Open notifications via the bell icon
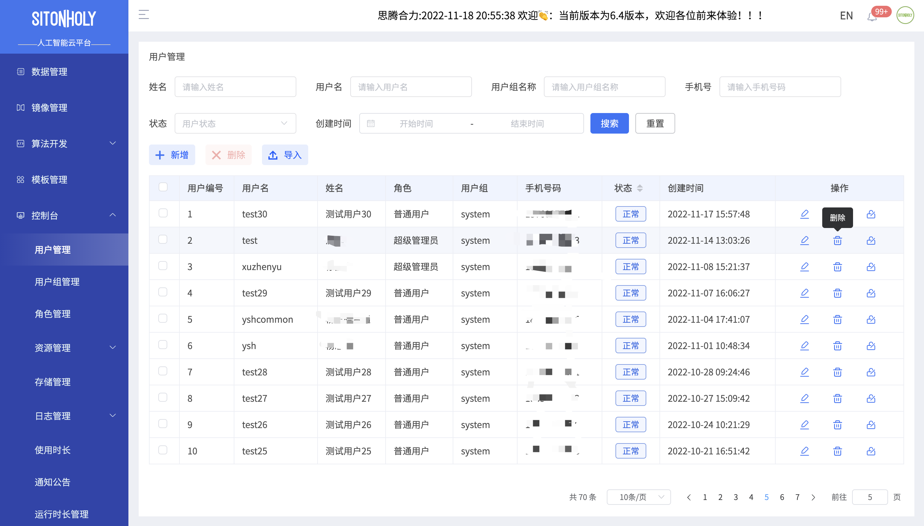The width and height of the screenshot is (924, 526). 872,16
